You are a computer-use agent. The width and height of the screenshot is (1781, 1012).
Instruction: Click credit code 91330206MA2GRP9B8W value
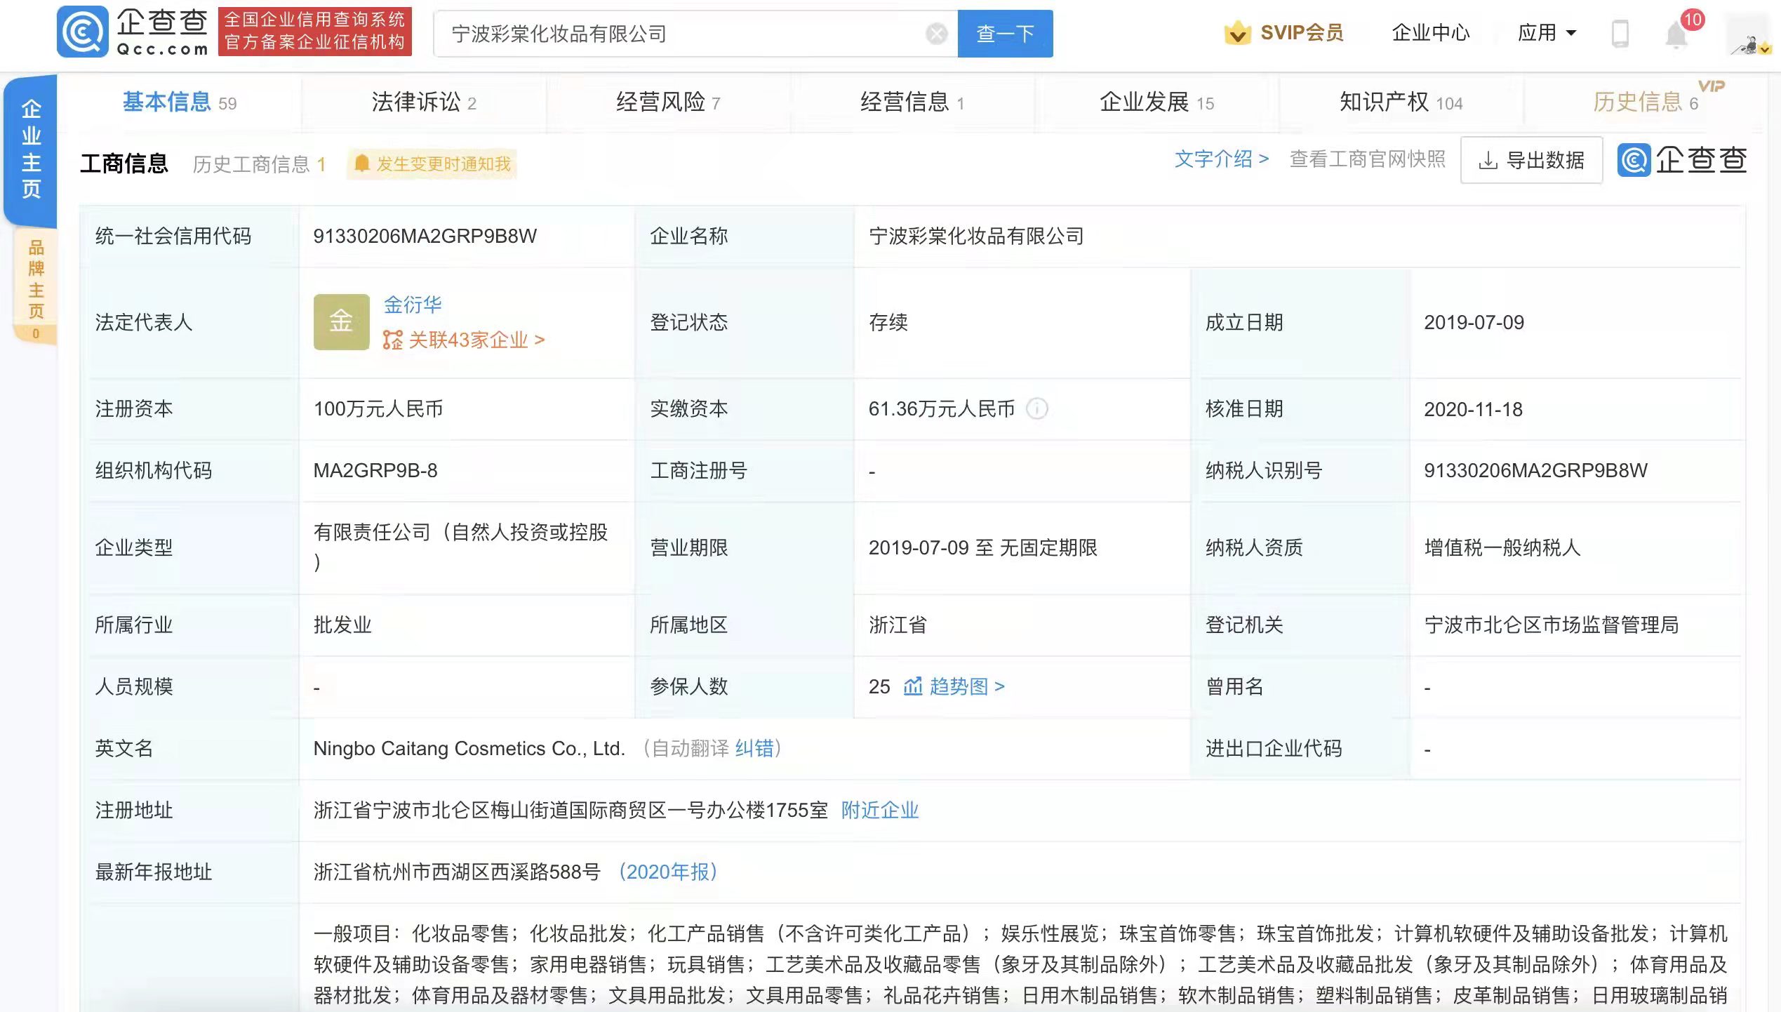pos(425,236)
